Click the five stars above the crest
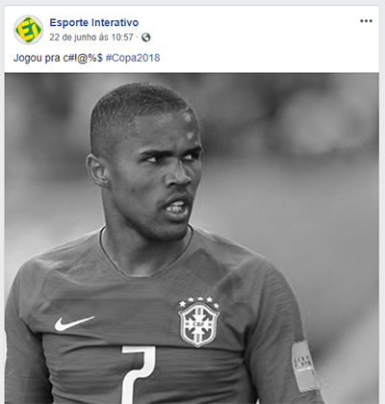 click(x=199, y=302)
